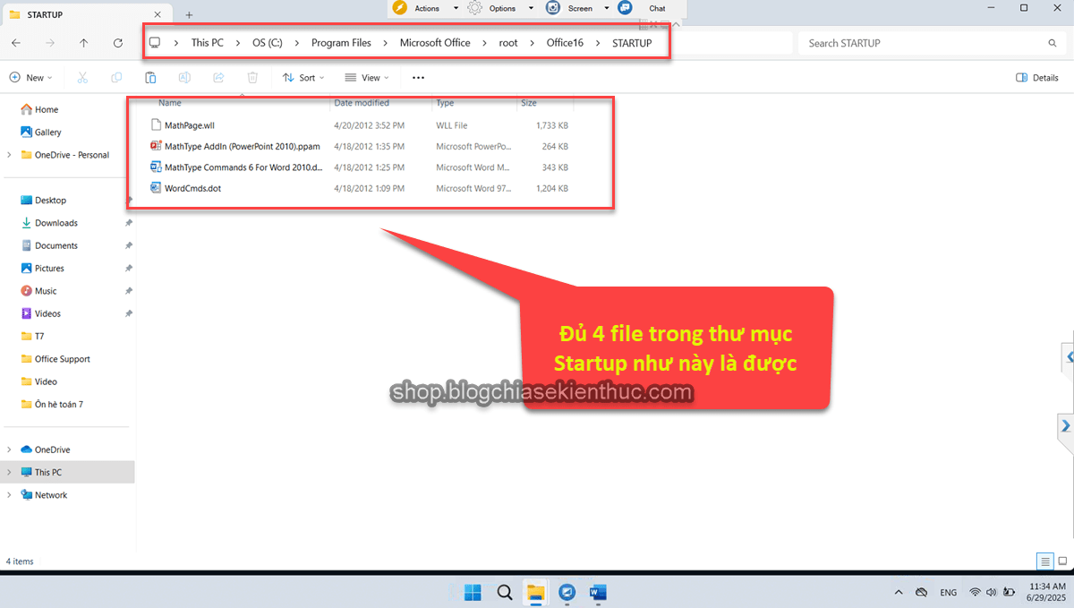Open the volume speaker tray icon

coord(992,593)
